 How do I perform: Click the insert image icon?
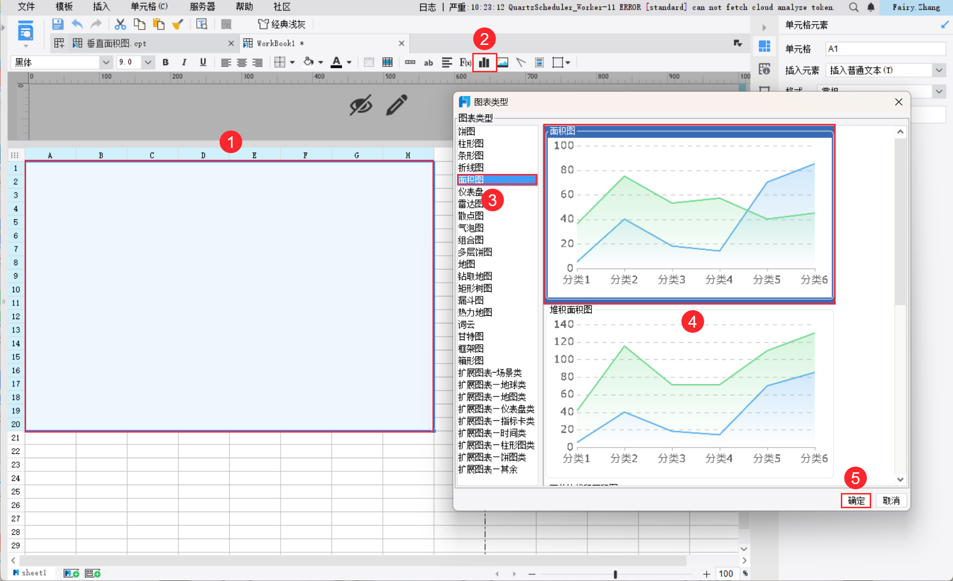tap(503, 62)
